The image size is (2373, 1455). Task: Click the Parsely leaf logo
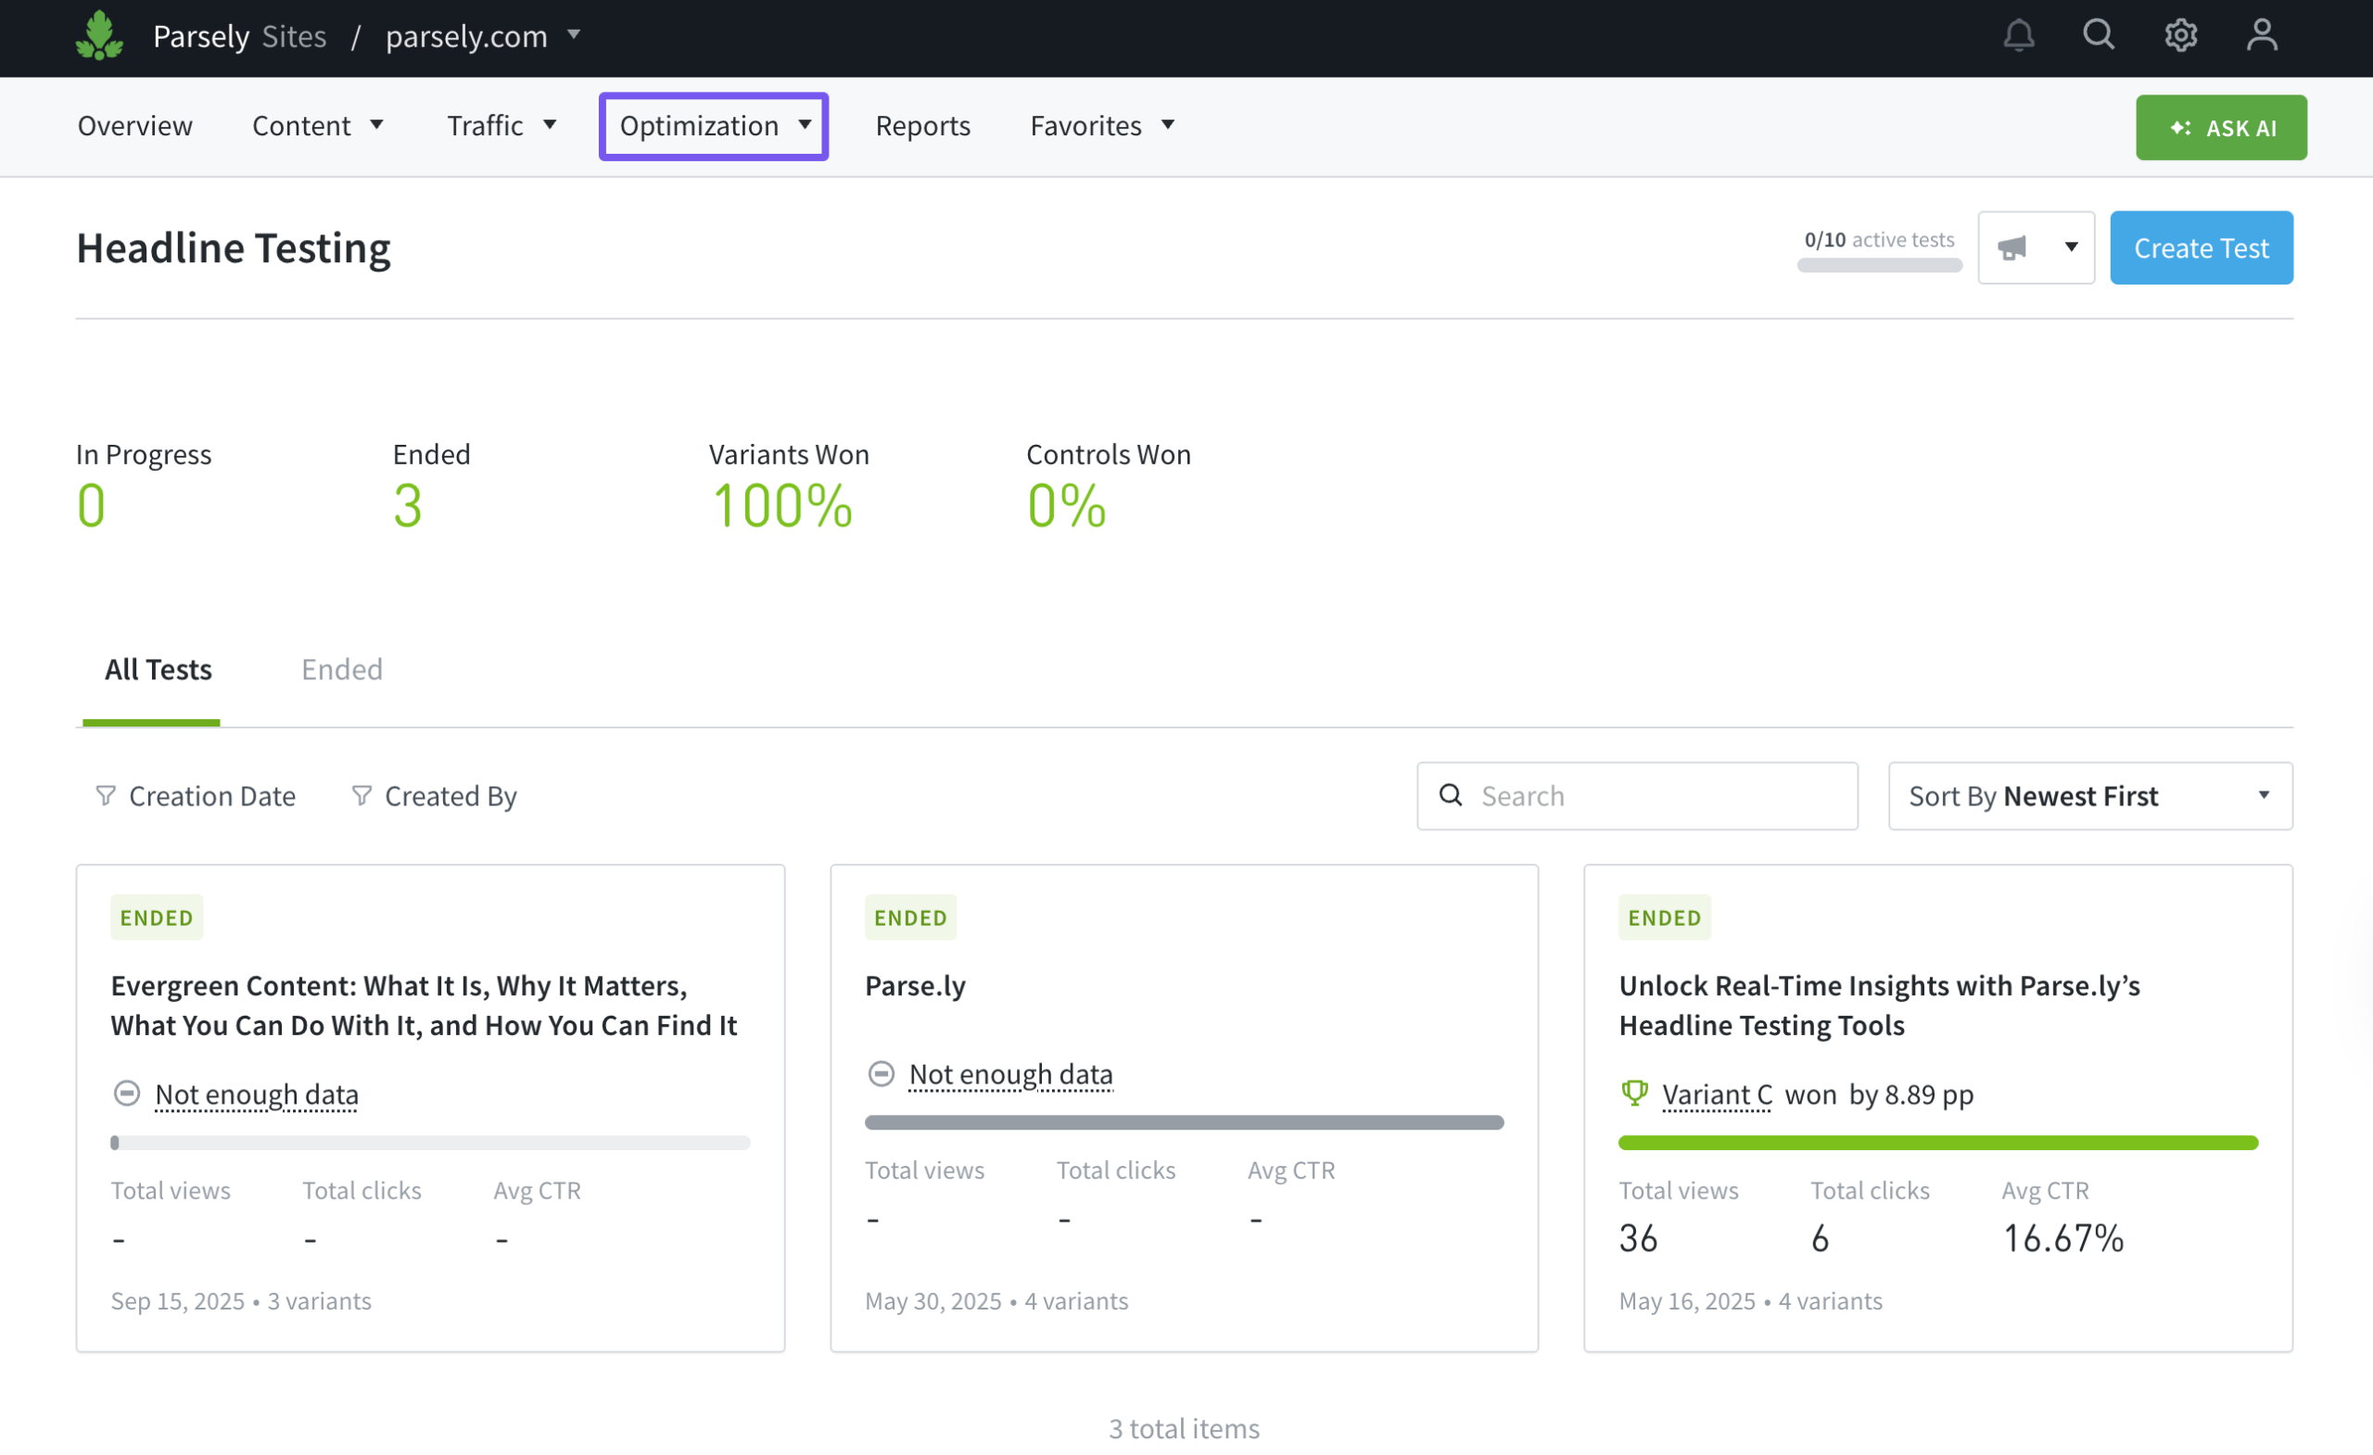pos(99,35)
